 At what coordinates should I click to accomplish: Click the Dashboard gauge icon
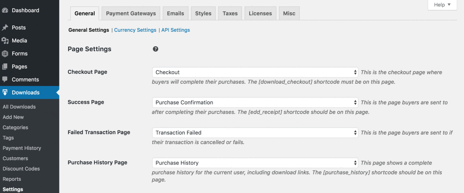pos(5,10)
